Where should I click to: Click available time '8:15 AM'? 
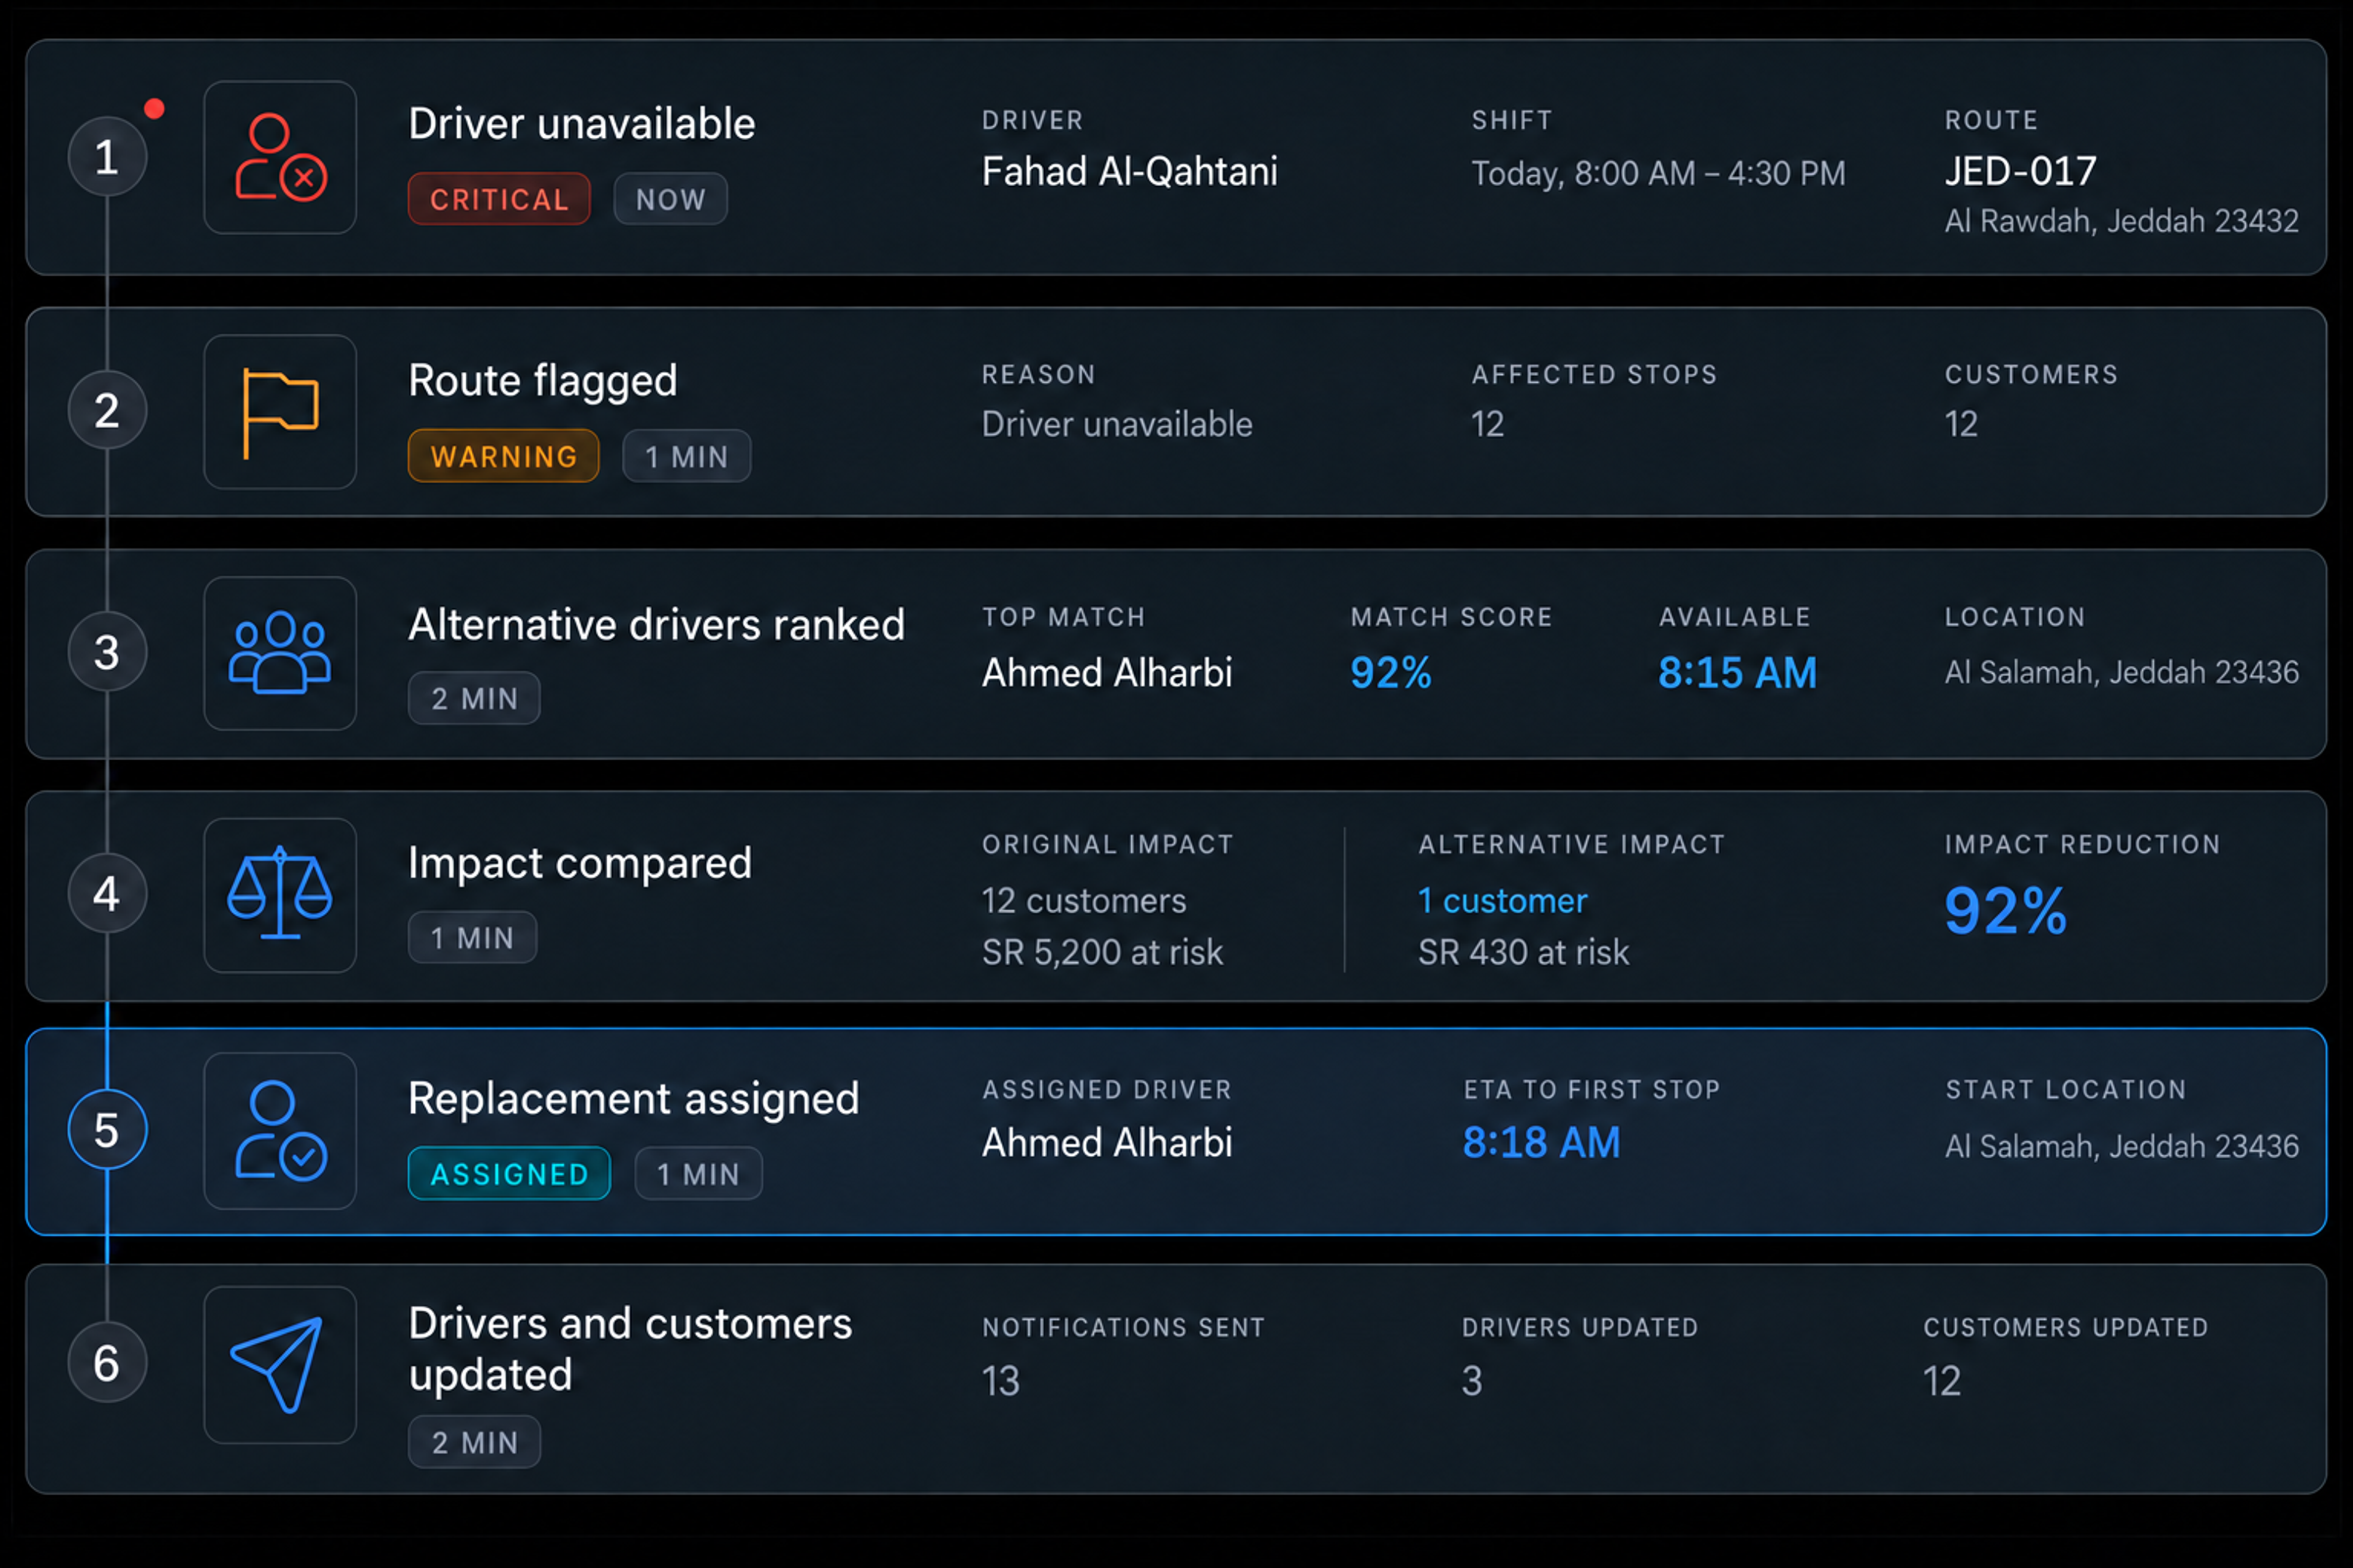1737,673
